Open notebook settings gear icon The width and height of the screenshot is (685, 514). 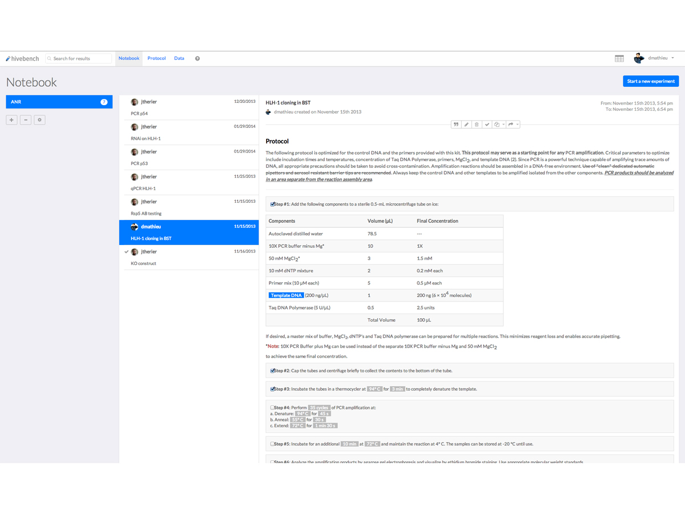point(39,120)
